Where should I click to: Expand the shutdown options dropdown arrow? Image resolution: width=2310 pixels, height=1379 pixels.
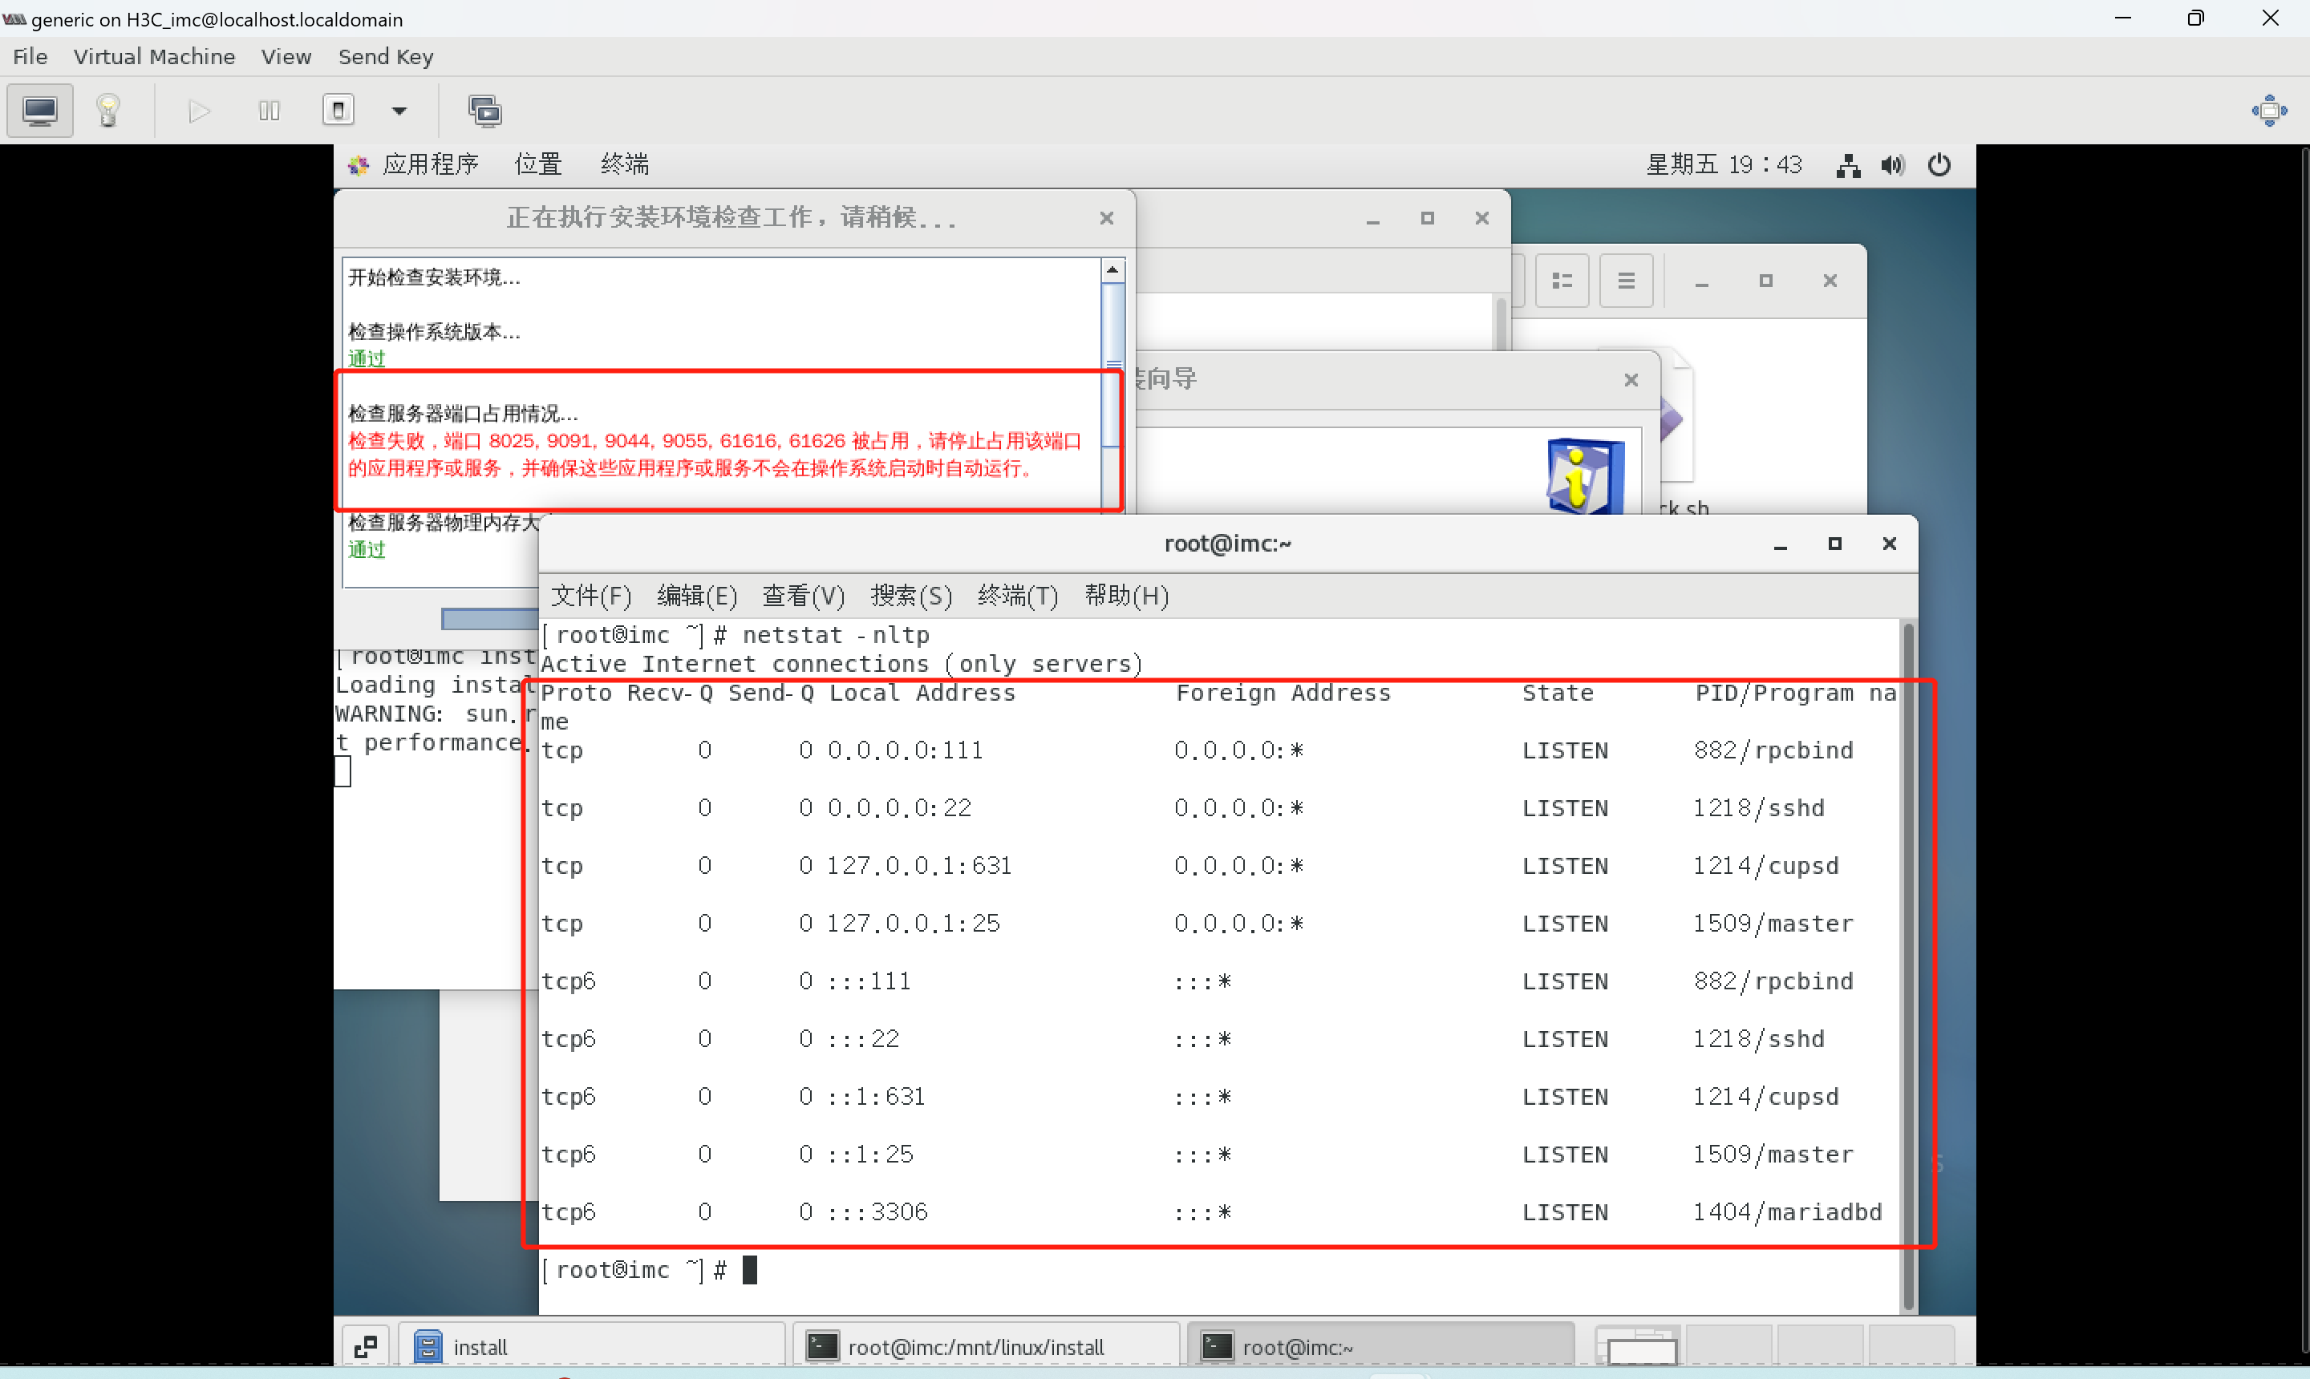(399, 111)
